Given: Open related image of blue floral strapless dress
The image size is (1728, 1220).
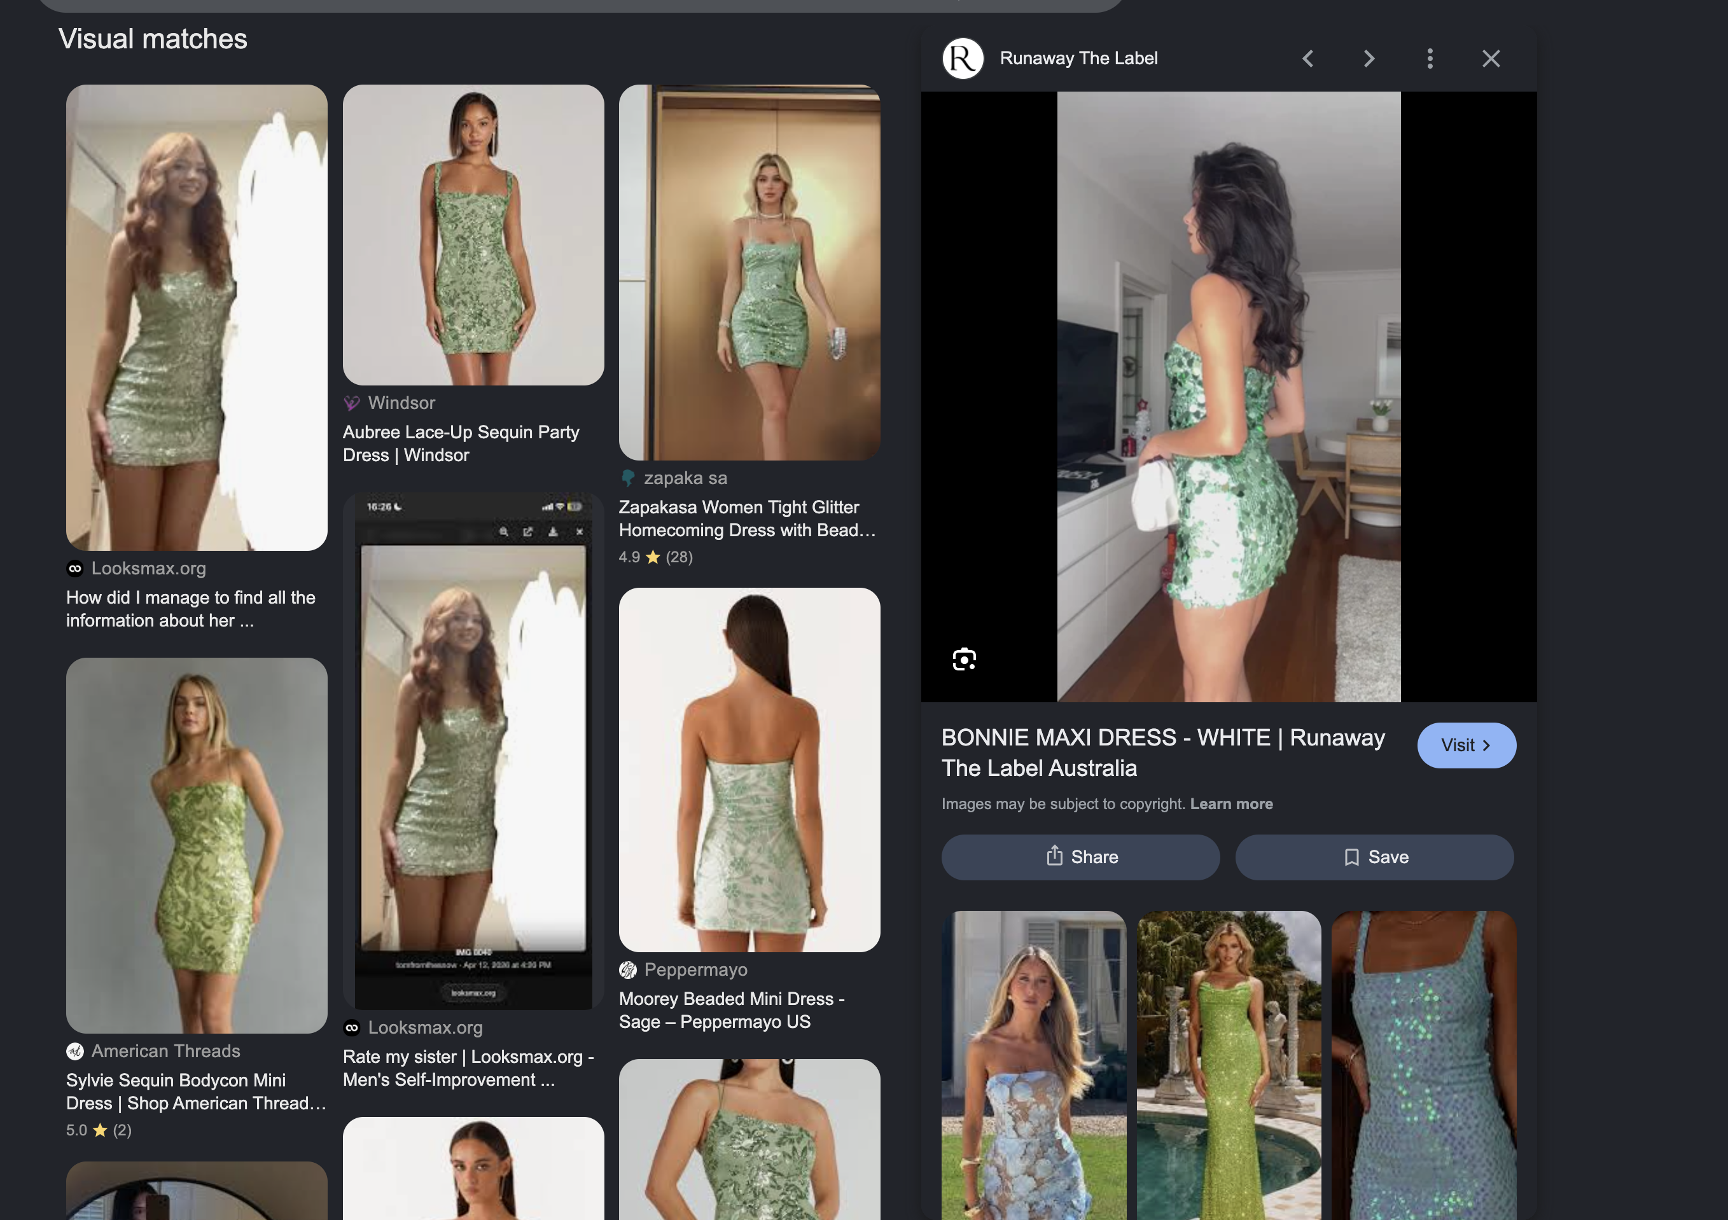Looking at the screenshot, I should click(1034, 1065).
